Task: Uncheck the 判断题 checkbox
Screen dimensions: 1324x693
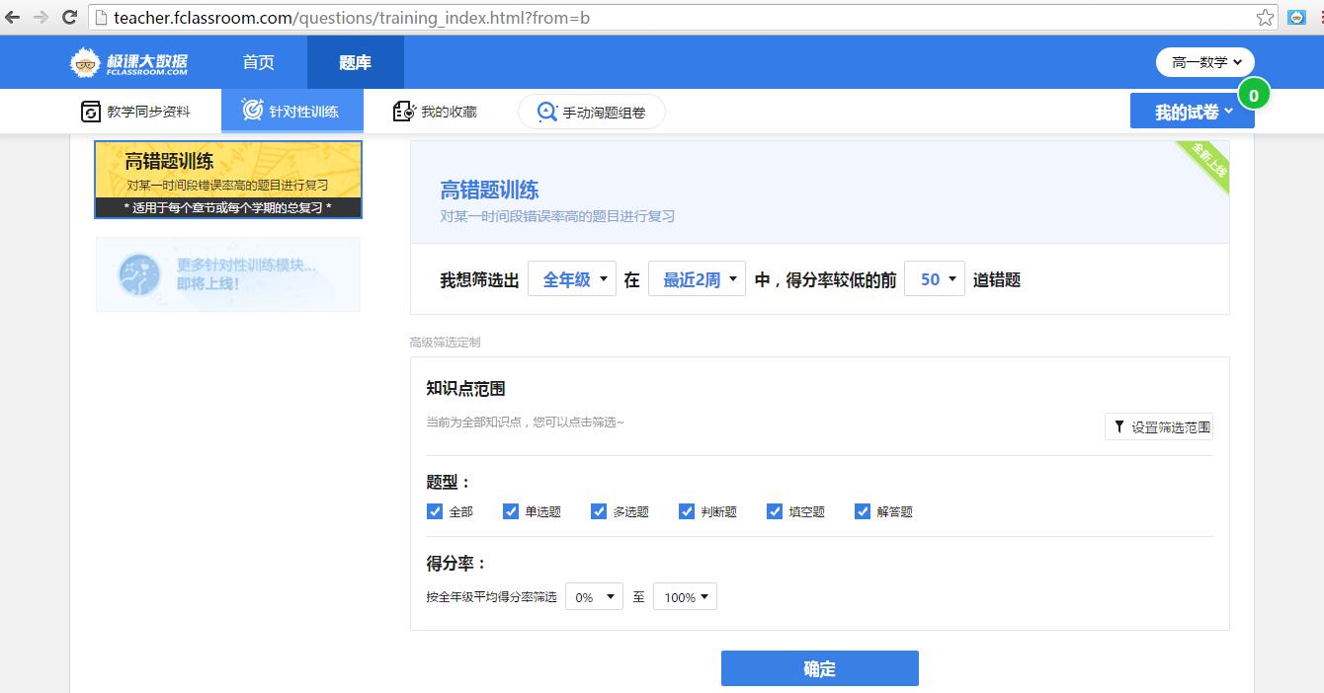Action: click(x=687, y=511)
